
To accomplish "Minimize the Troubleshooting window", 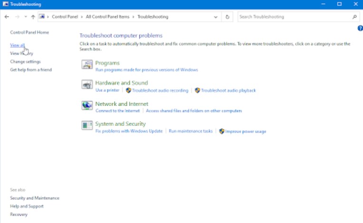I will 323,4.
